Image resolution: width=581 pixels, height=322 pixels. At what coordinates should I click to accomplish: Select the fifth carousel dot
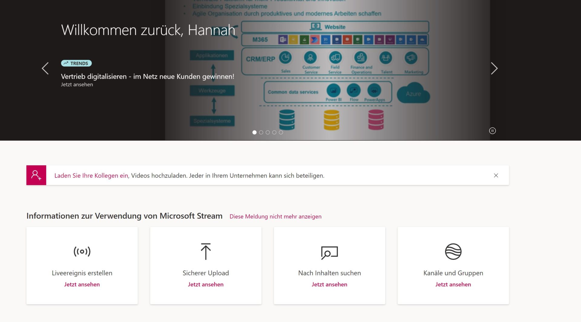(281, 132)
